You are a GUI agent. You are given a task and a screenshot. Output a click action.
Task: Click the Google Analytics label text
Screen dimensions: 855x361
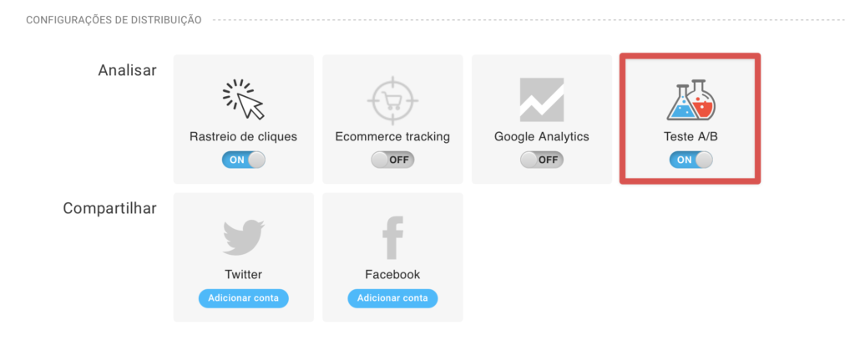pyautogui.click(x=541, y=136)
